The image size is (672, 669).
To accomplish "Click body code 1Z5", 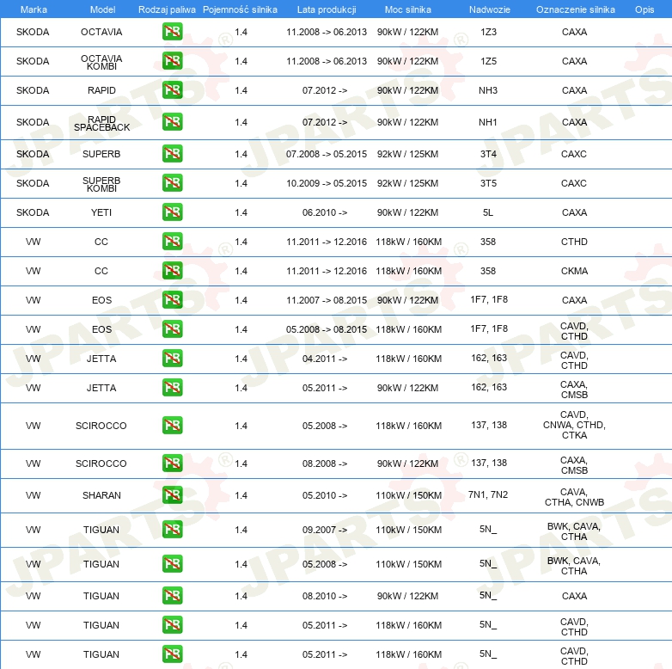I will pyautogui.click(x=488, y=61).
